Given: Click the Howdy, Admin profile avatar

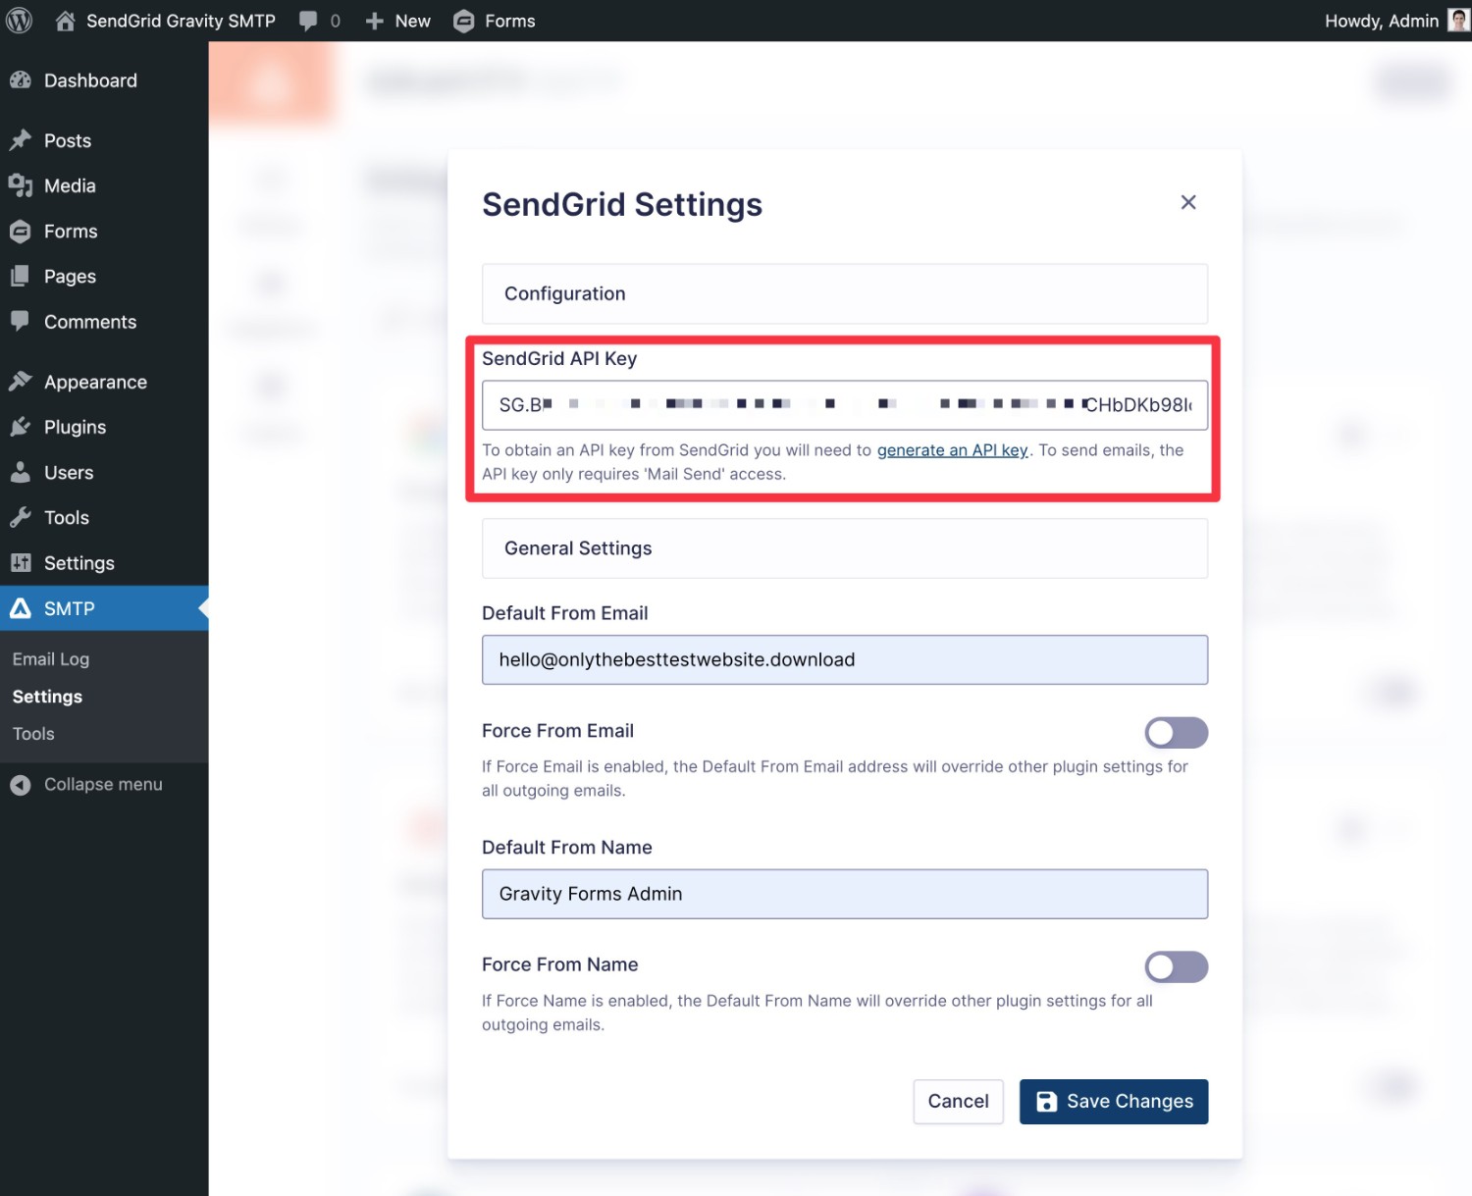Looking at the screenshot, I should 1459,21.
